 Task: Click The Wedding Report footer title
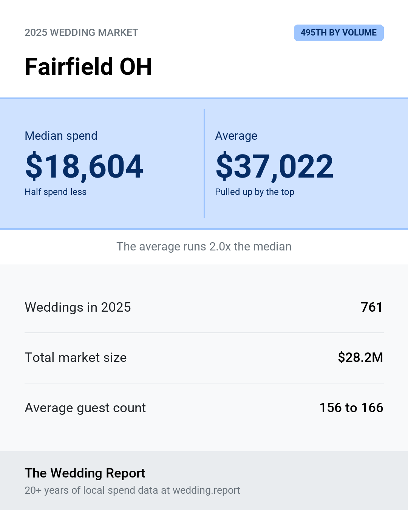point(85,473)
